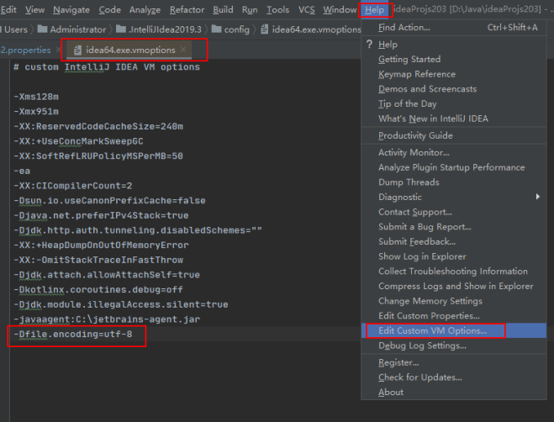Open the Tools menu
The image size is (554, 422).
277,9
